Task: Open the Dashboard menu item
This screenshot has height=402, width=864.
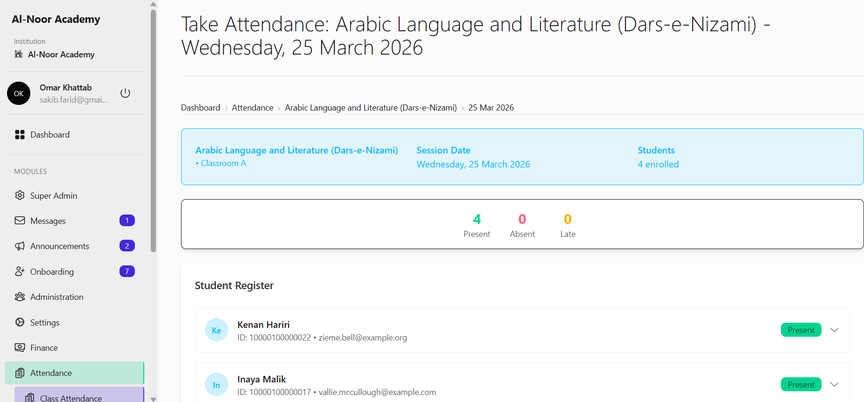Action: tap(75, 135)
